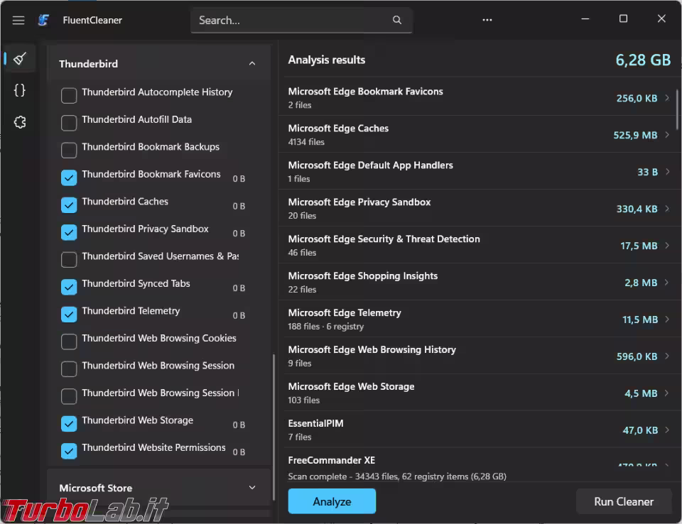The height and width of the screenshot is (524, 682).
Task: Select Microsoft Edge Telemetry result title
Action: pyautogui.click(x=345, y=312)
